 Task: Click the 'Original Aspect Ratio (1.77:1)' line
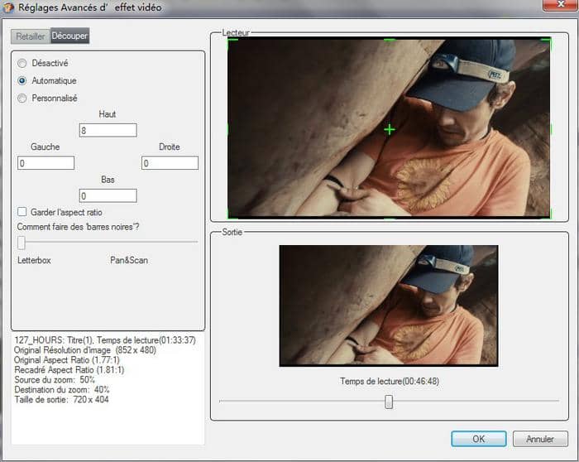(67, 360)
